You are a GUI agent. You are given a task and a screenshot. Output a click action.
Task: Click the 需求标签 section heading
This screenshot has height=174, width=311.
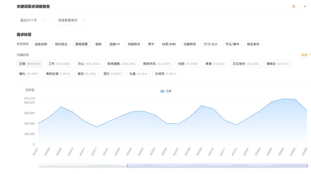click(24, 35)
